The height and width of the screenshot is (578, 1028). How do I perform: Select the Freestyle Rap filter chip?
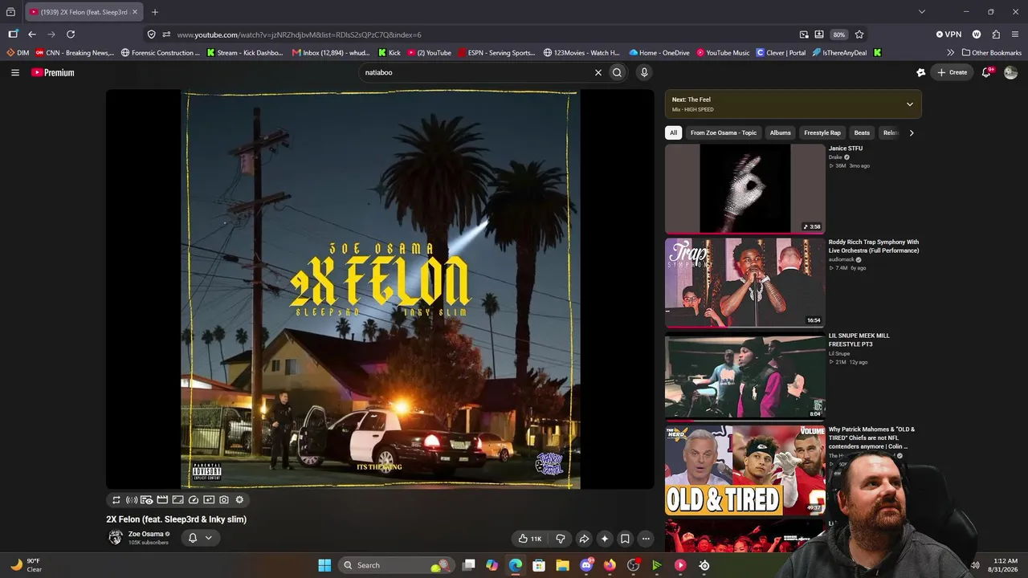click(x=822, y=132)
